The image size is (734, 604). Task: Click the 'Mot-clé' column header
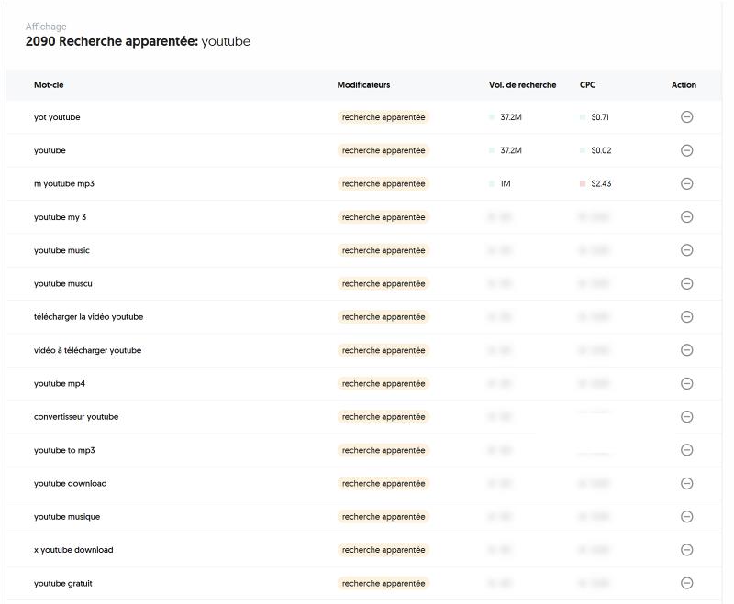pyautogui.click(x=49, y=85)
